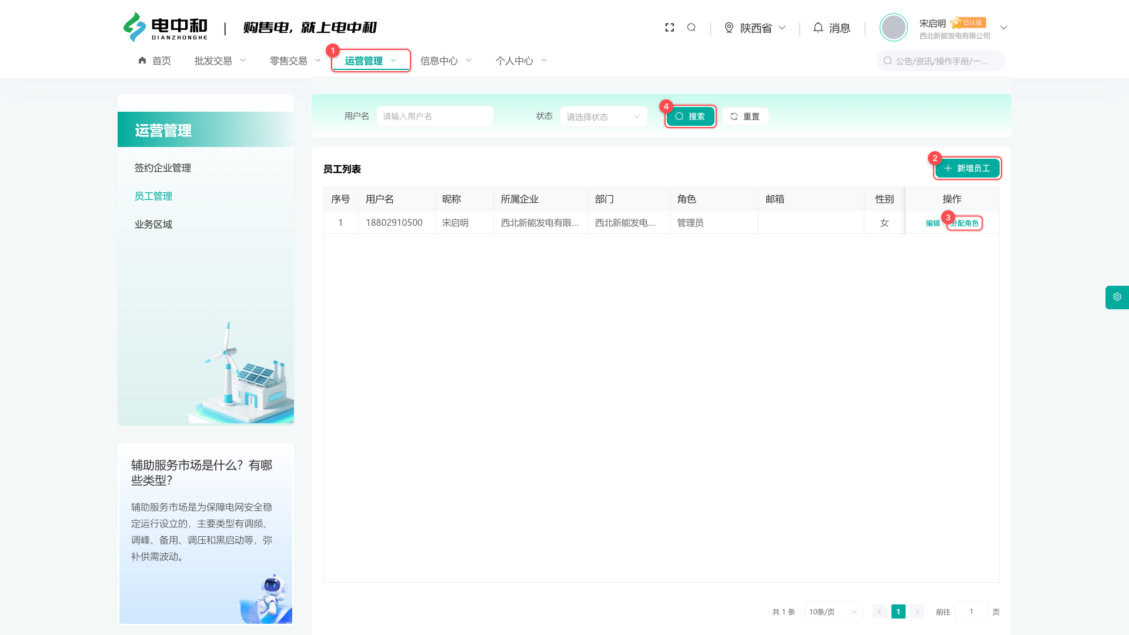The height and width of the screenshot is (635, 1129).
Task: Go to 首页 home tab
Action: (x=155, y=61)
